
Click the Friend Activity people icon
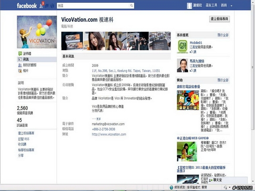[20, 65]
